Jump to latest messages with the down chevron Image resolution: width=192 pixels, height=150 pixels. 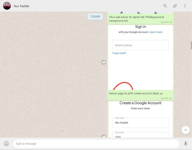click(185, 130)
